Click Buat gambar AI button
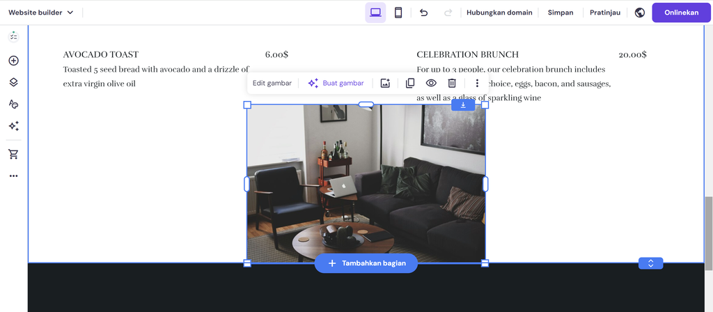Image resolution: width=713 pixels, height=312 pixels. [x=336, y=84]
